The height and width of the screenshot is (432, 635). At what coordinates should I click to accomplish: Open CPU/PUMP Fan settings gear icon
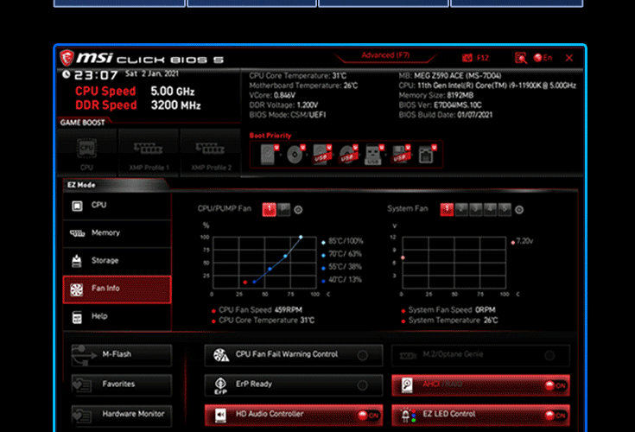298,210
